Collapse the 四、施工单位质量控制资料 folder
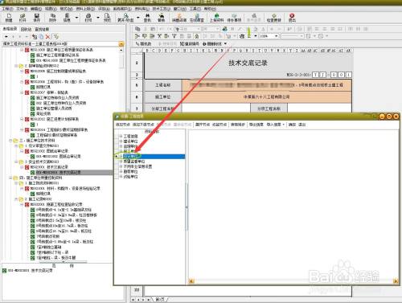Screen dimensions: 402x303 pos(11,178)
